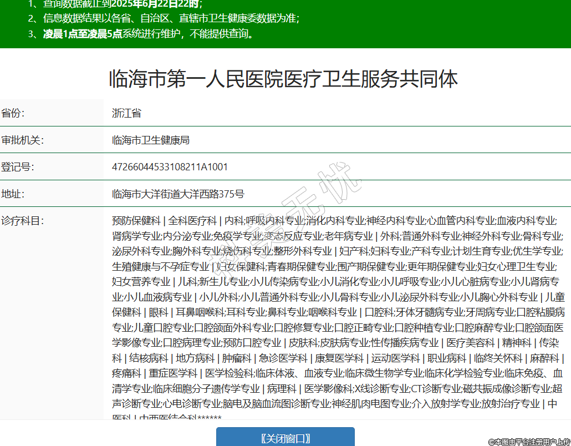Click the 登记号 field label
Screen dimensions: 571x446
pos(17,167)
